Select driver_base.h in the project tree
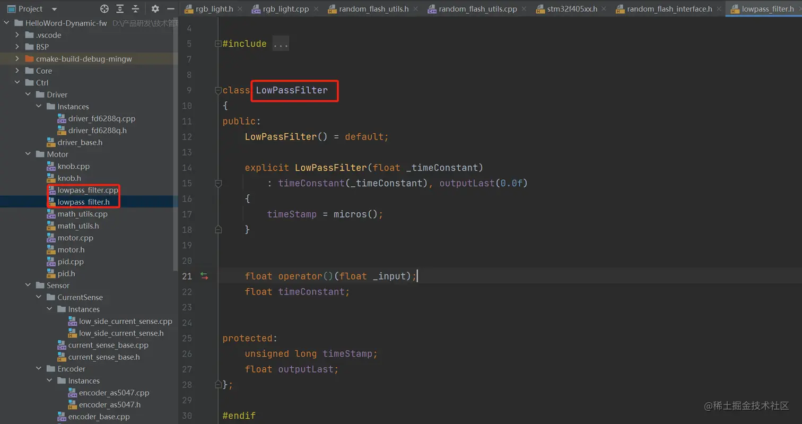 (80, 143)
